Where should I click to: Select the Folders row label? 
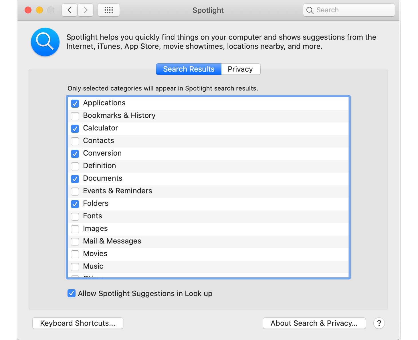96,203
